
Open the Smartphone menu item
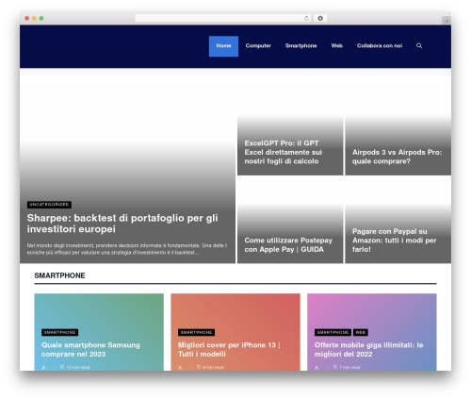click(x=300, y=46)
